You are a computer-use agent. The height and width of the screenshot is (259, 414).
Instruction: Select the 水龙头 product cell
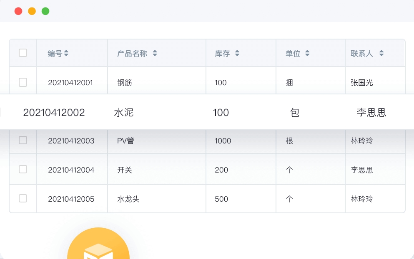[128, 199]
